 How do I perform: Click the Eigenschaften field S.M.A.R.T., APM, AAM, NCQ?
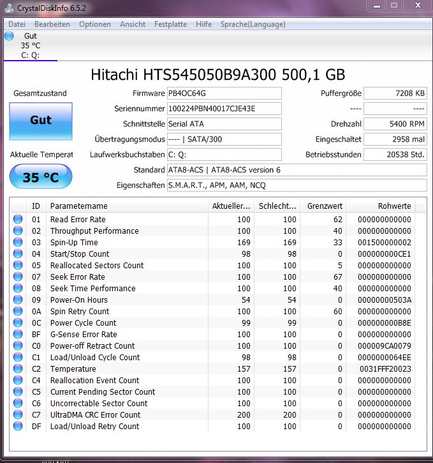pos(297,185)
